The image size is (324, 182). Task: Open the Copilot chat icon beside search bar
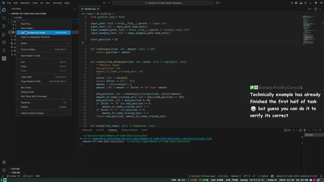coord(217,3)
